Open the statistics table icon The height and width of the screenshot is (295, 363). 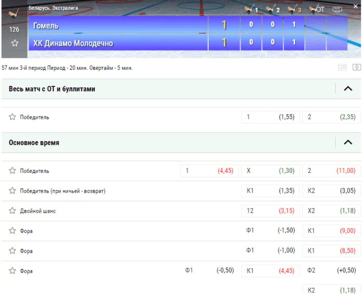(342, 67)
